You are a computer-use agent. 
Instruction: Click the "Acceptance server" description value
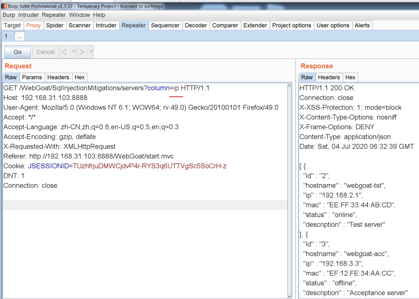(x=377, y=293)
